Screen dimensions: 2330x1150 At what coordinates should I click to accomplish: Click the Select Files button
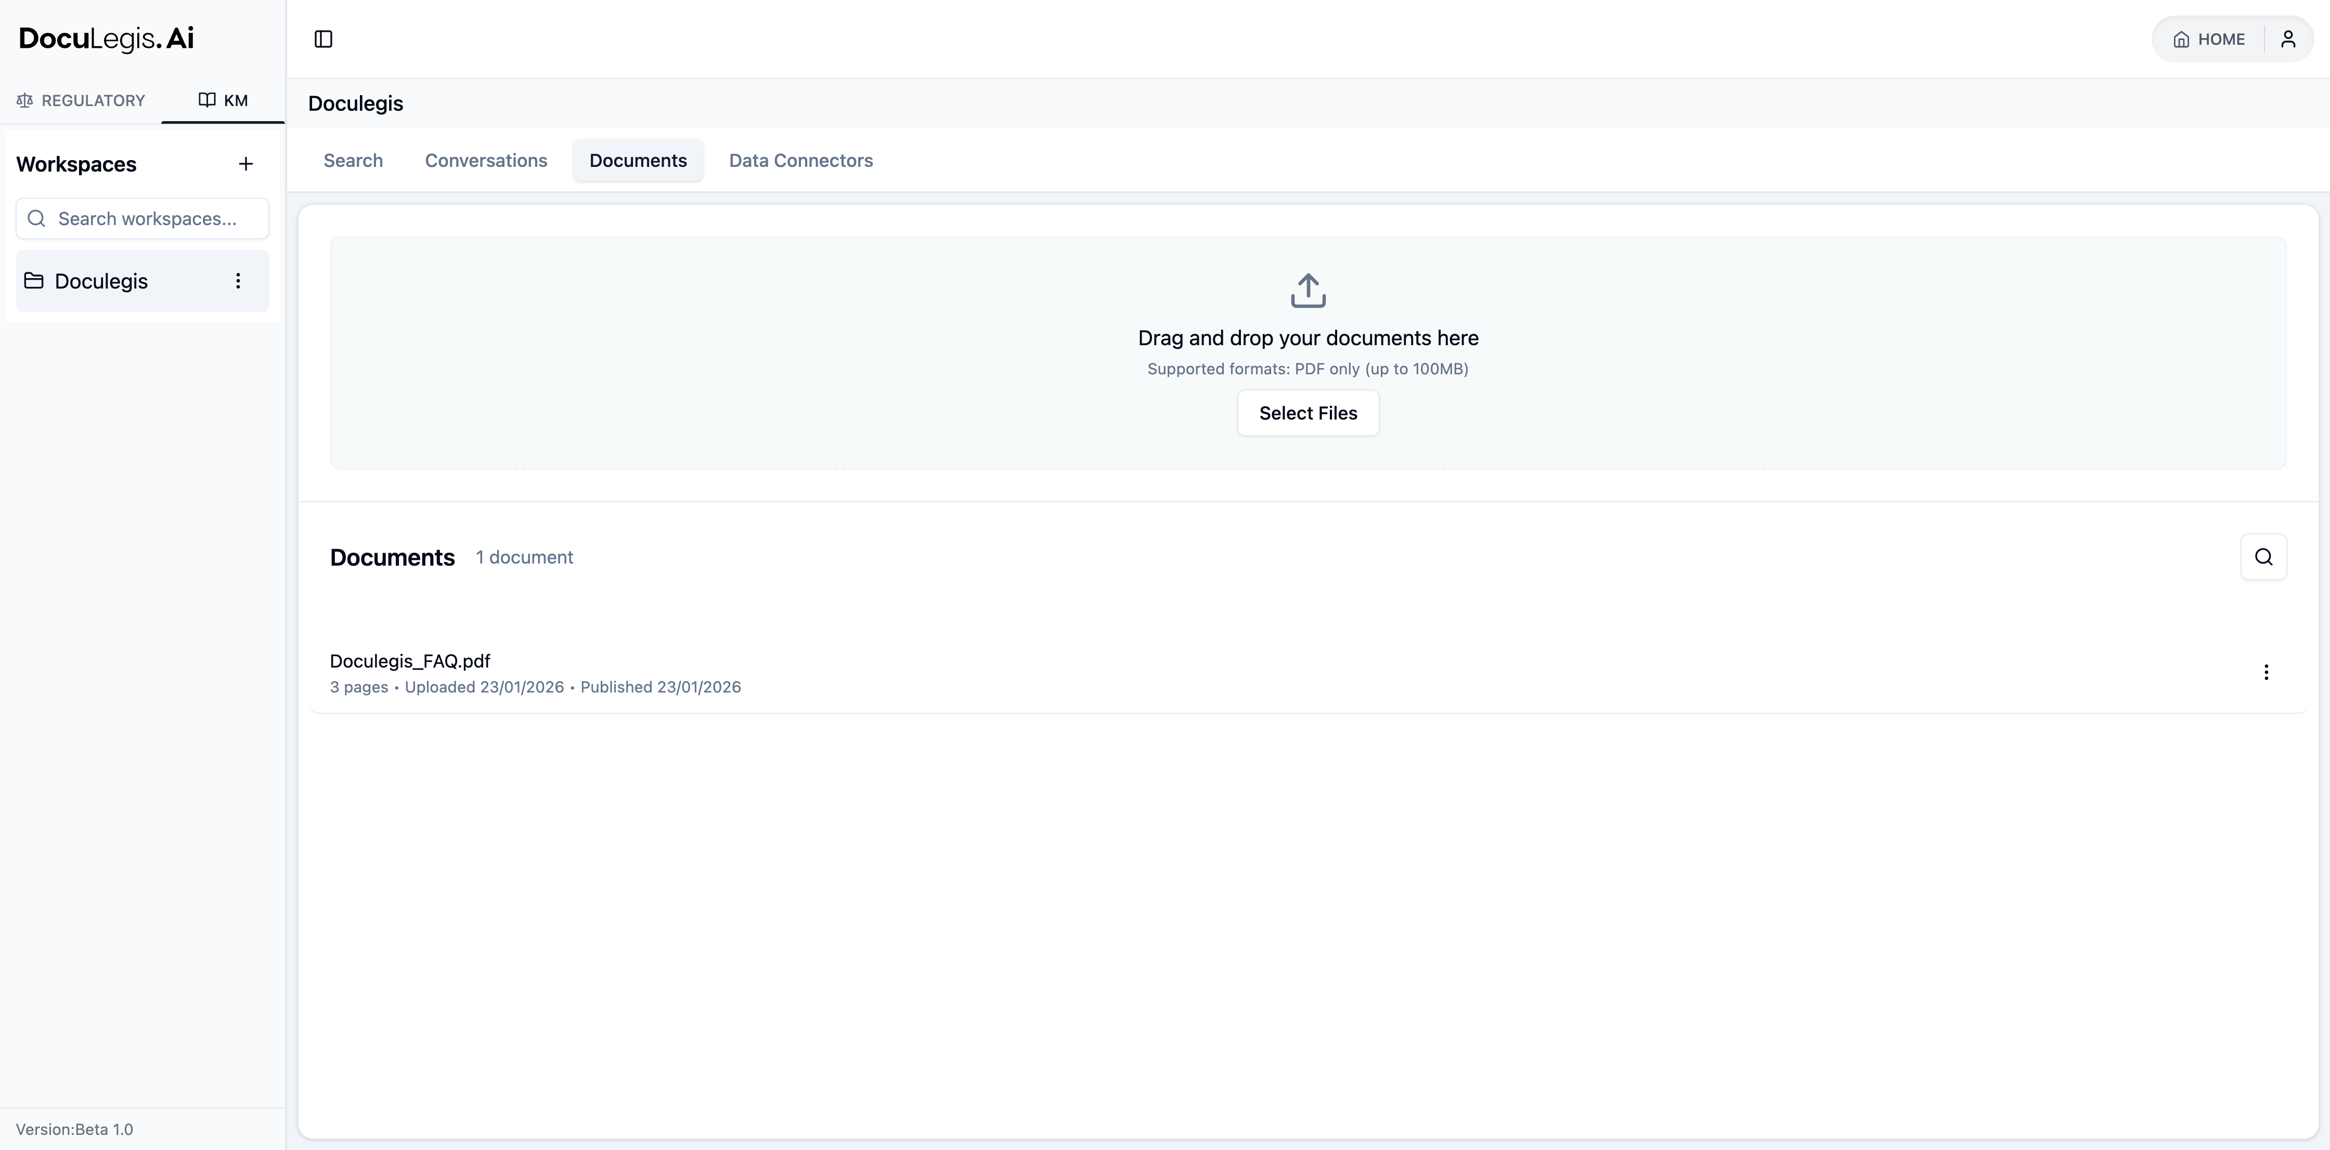(x=1308, y=412)
